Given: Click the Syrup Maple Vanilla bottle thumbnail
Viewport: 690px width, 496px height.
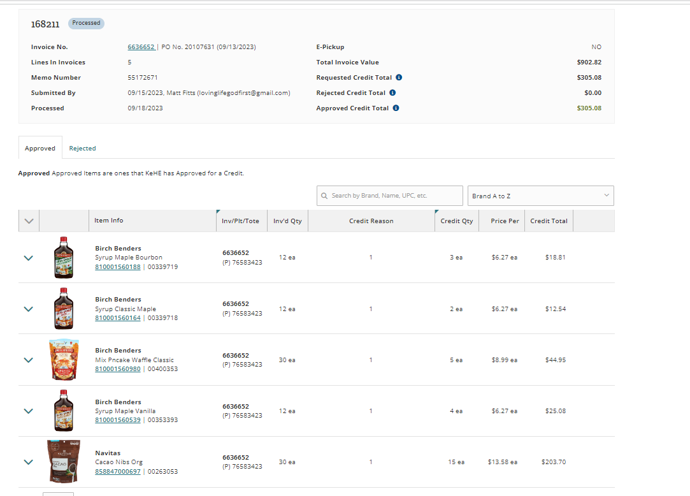Looking at the screenshot, I should pos(64,411).
